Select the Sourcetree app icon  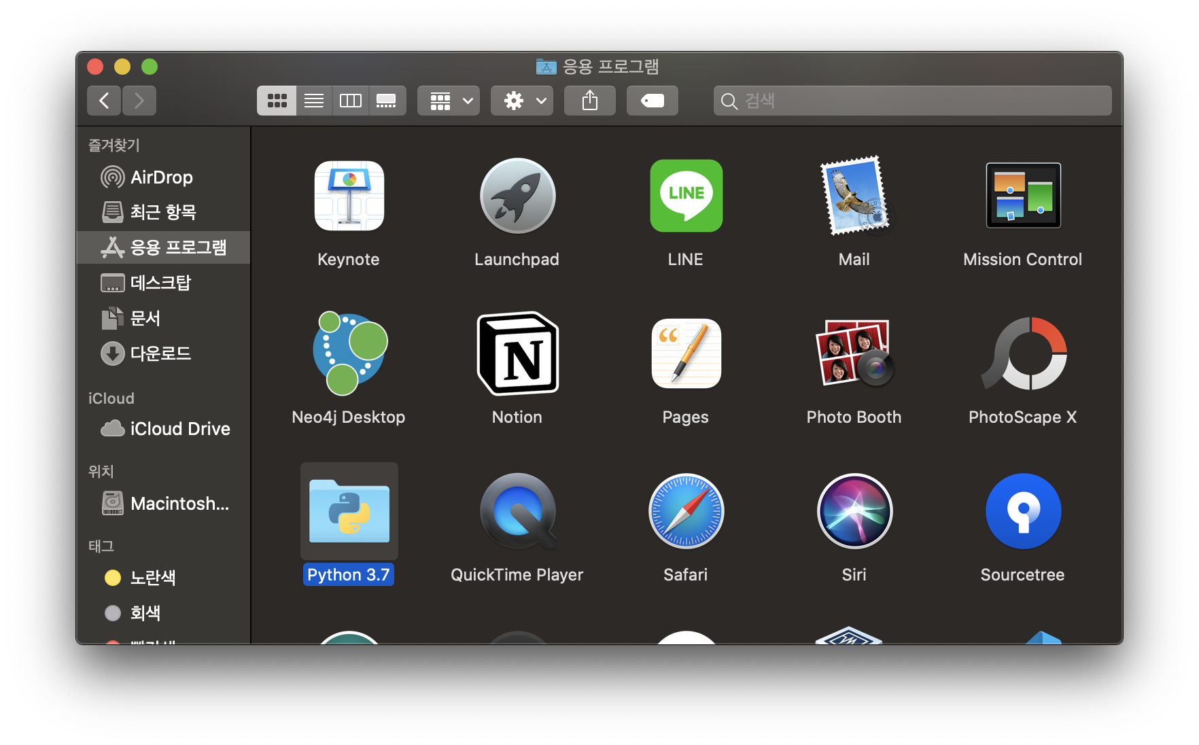pos(1023,511)
